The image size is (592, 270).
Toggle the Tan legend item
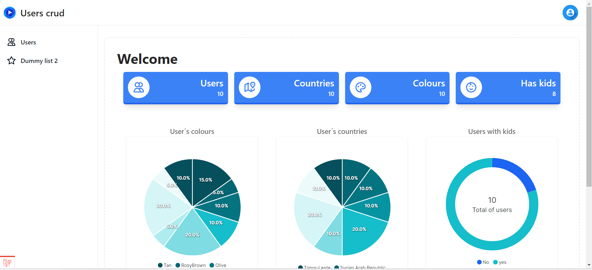(x=165, y=265)
